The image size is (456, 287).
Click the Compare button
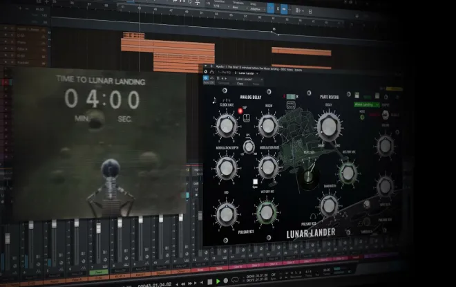coord(224,83)
